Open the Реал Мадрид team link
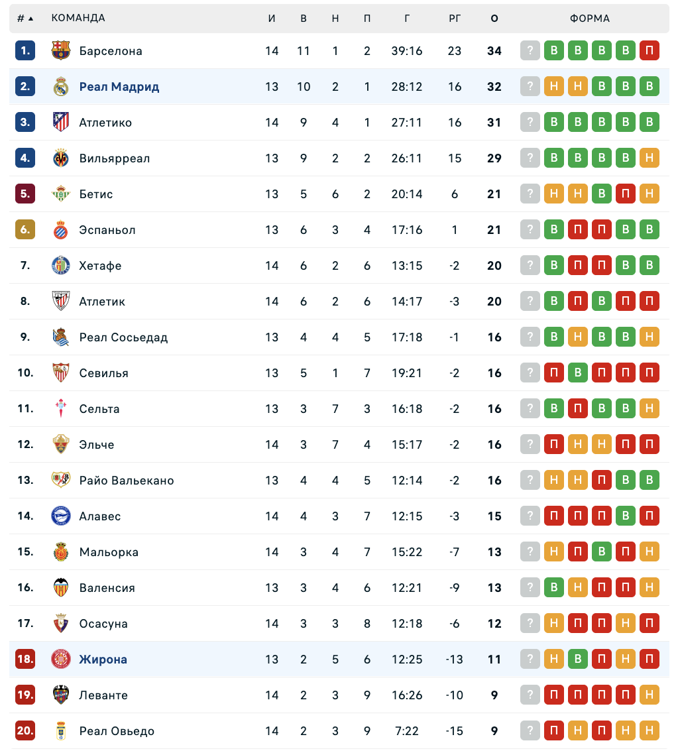Image resolution: width=680 pixels, height=753 pixels. pos(119,87)
